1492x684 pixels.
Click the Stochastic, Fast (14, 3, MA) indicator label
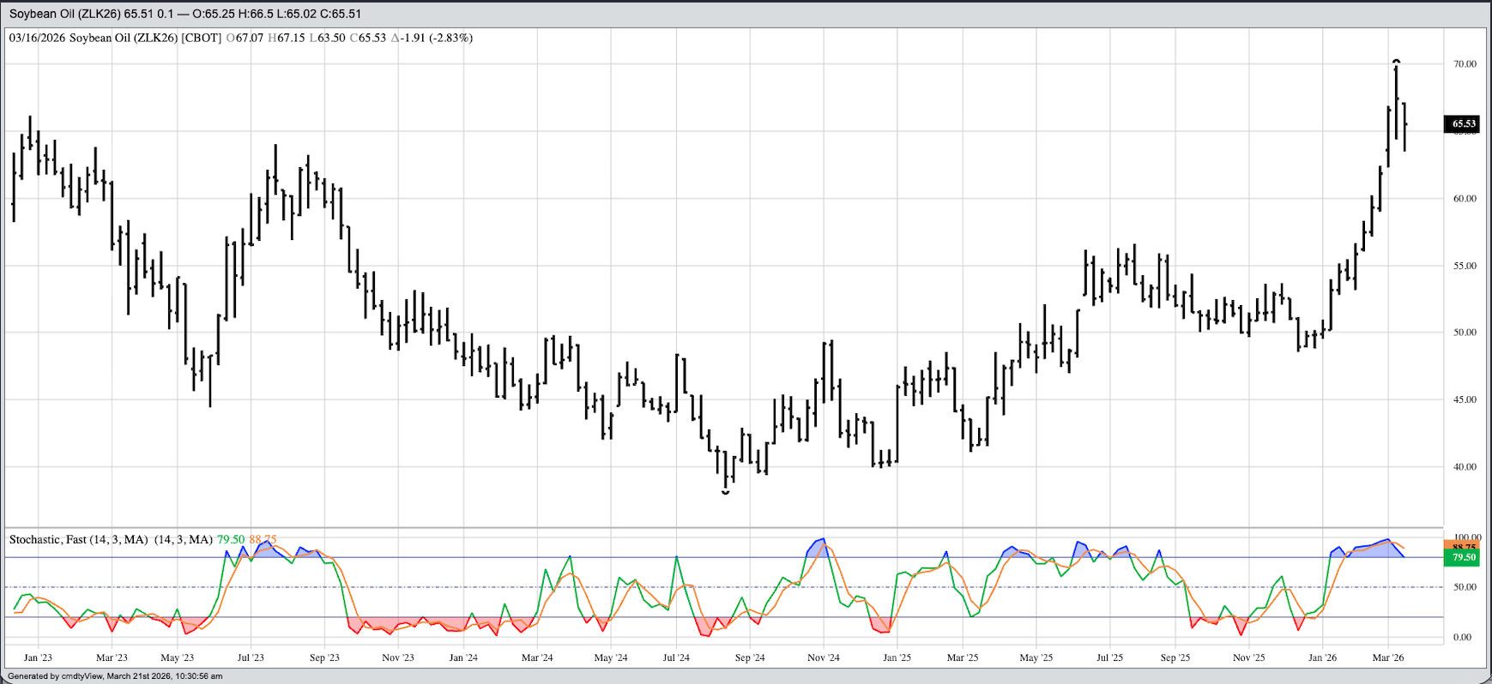78,539
